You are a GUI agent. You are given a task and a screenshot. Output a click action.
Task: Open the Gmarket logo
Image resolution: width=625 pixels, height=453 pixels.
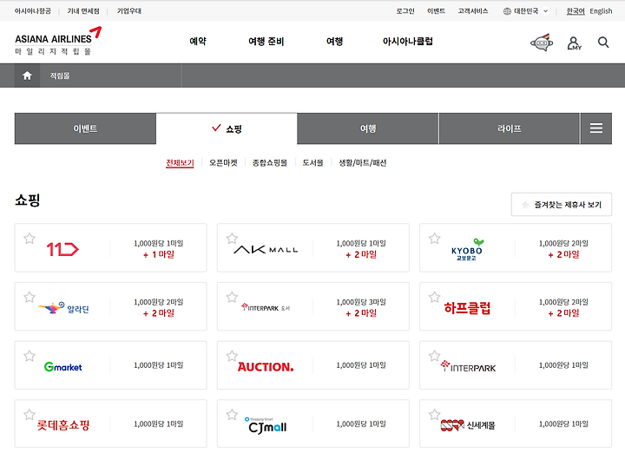[x=63, y=366]
